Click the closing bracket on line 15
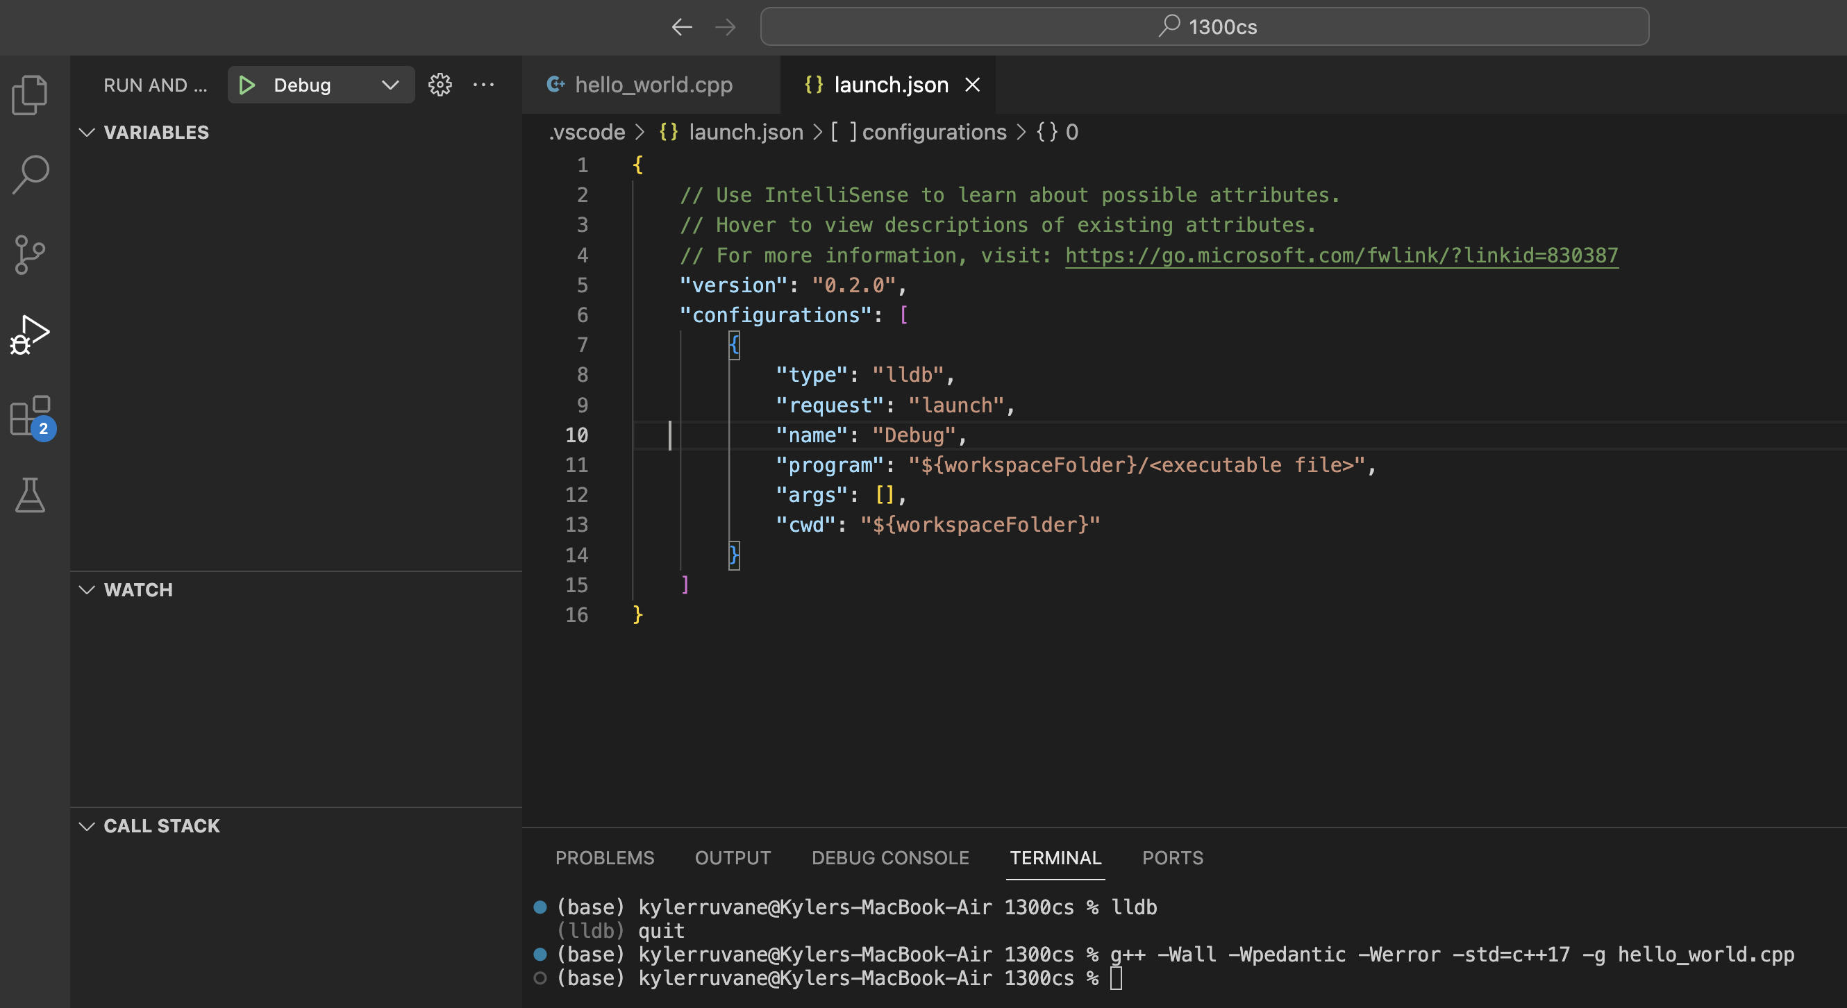This screenshot has height=1008, width=1847. (x=685, y=585)
